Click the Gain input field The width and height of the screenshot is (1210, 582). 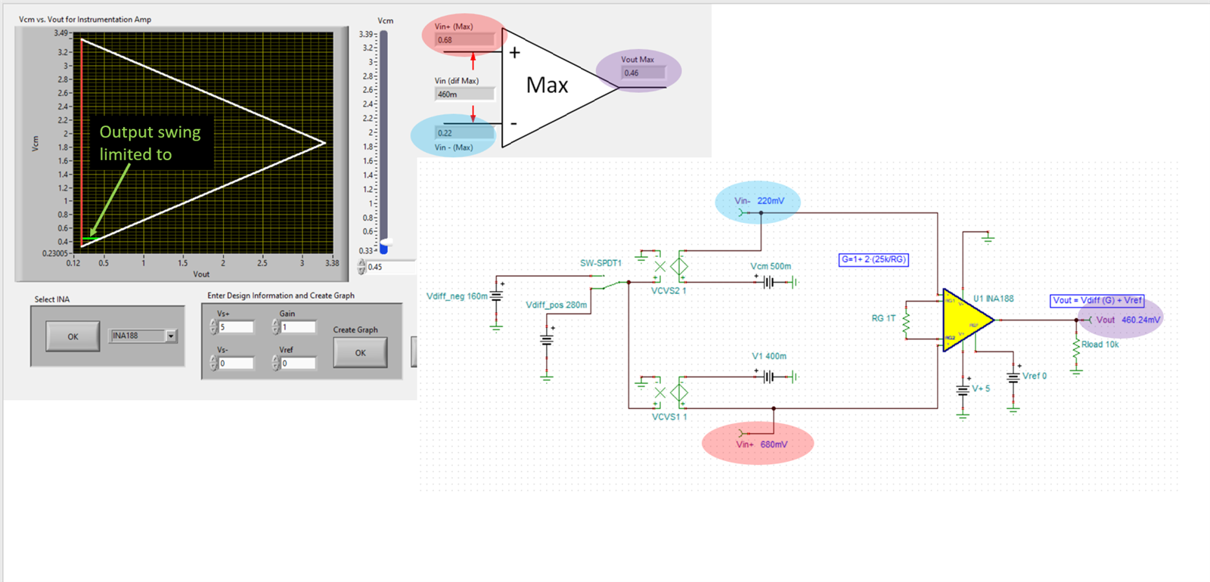[x=298, y=327]
